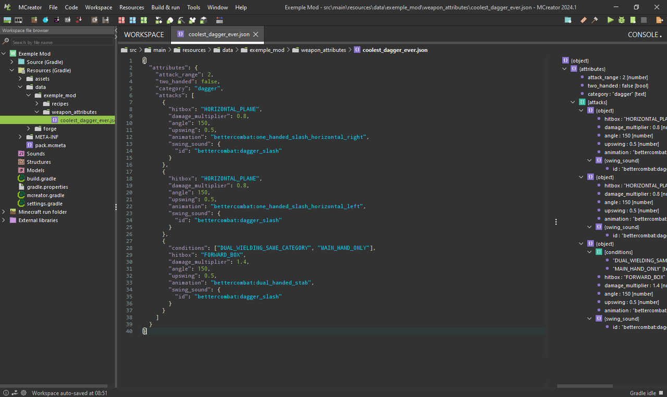Click the import item texture blue gem icon
The width and height of the screenshot is (667, 397).
[45, 20]
